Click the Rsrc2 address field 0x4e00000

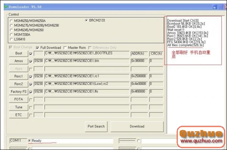(139, 84)
